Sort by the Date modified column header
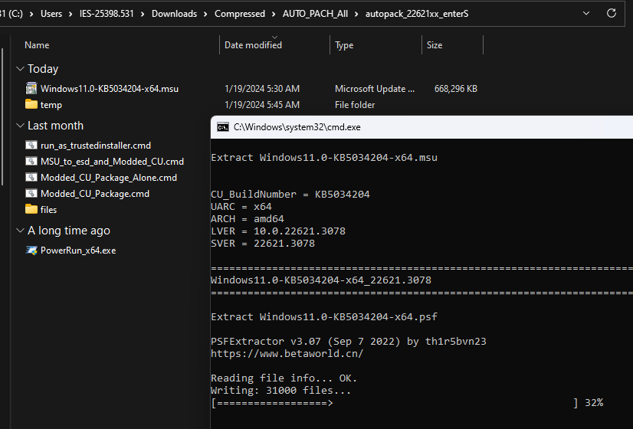The height and width of the screenshot is (429, 633). coord(253,45)
